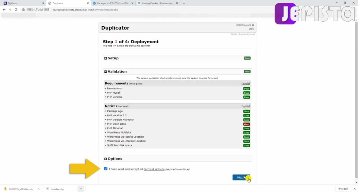Accept terms and notices checkbox
This screenshot has height=193, width=358.
click(106, 169)
